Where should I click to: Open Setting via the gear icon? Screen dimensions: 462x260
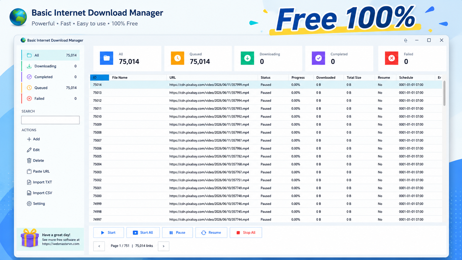pos(29,204)
